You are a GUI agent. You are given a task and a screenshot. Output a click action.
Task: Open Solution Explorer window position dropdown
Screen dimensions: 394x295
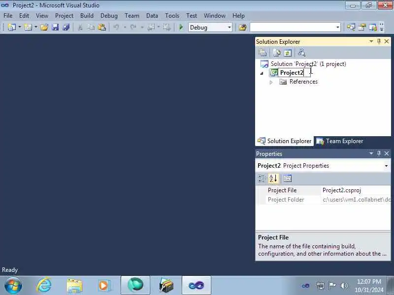pos(371,41)
